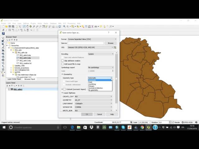199x149 pixels.
Task: Select the Zoom In tool
Action: pos(34,26)
